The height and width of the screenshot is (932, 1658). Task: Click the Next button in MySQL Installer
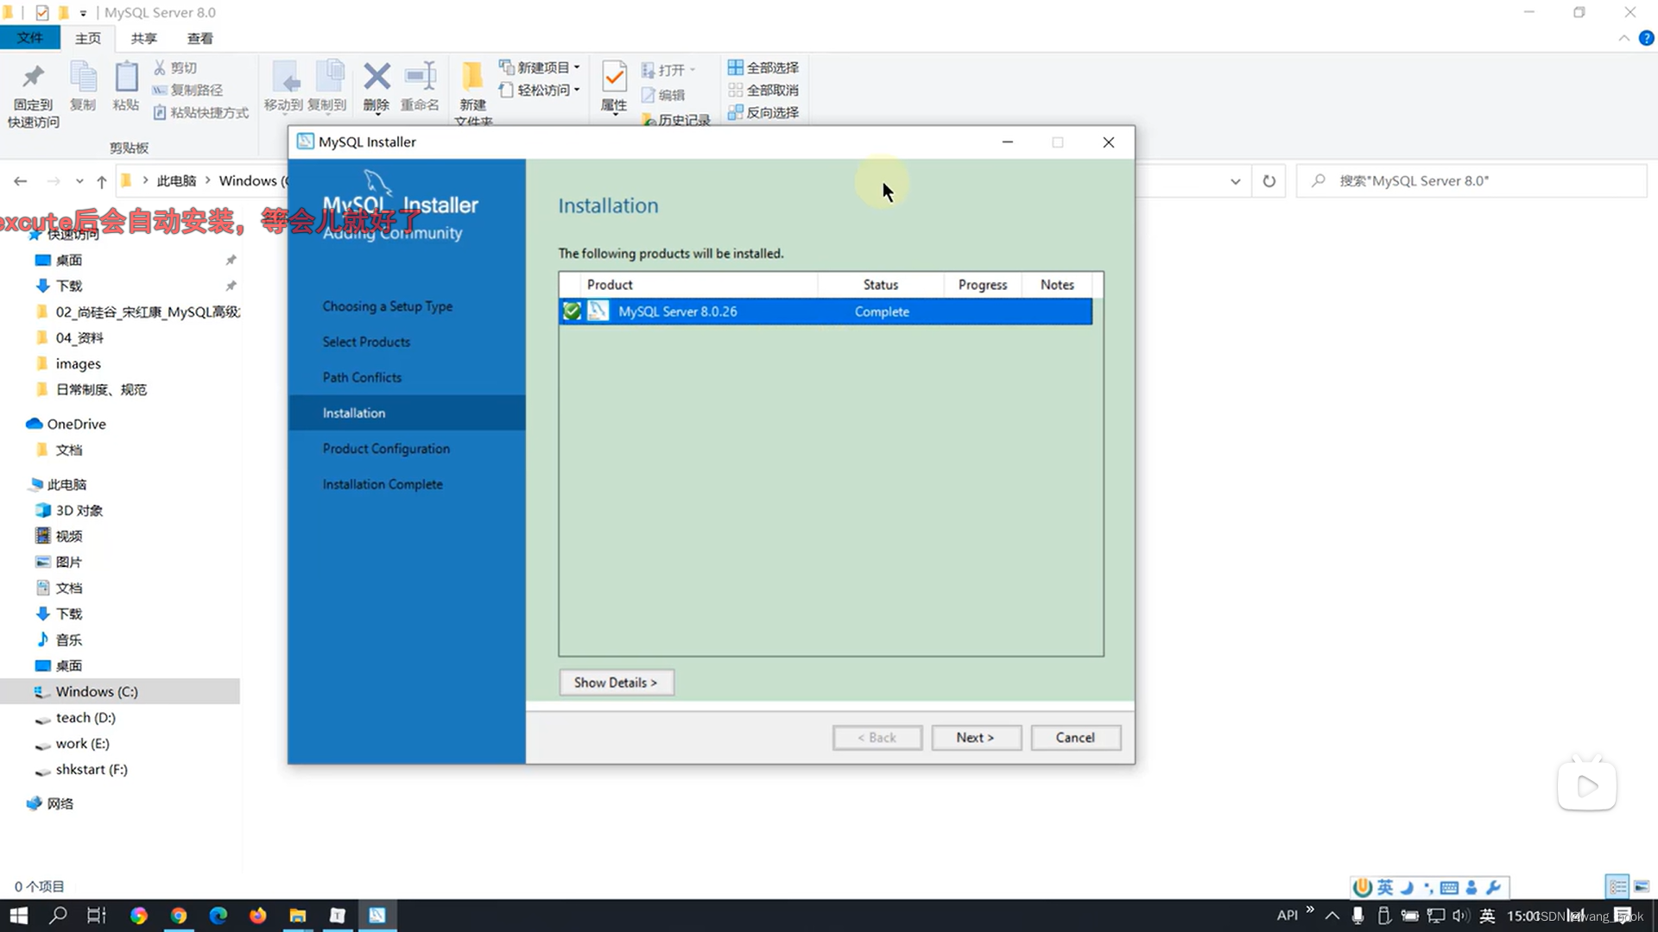pyautogui.click(x=976, y=738)
